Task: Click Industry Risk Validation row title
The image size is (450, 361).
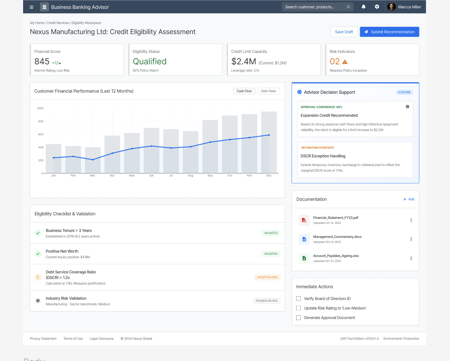Action: (66, 298)
